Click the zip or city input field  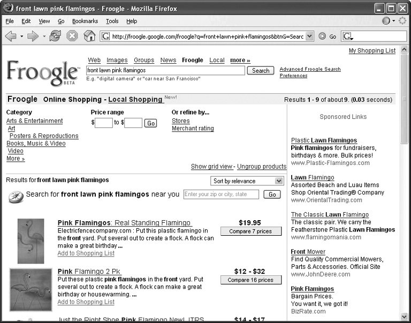pyautogui.click(x=221, y=194)
